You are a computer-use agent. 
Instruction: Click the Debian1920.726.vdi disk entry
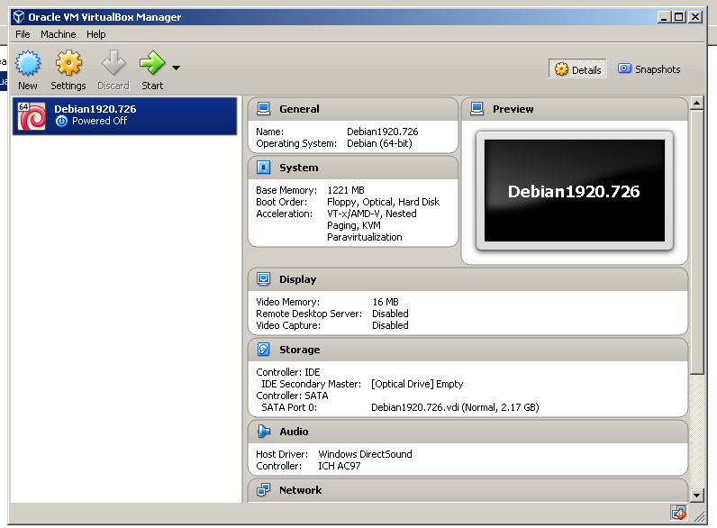click(455, 407)
